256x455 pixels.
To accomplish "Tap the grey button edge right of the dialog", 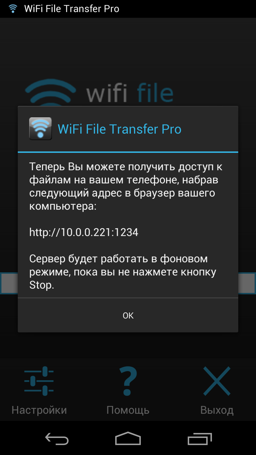I will pos(247,283).
